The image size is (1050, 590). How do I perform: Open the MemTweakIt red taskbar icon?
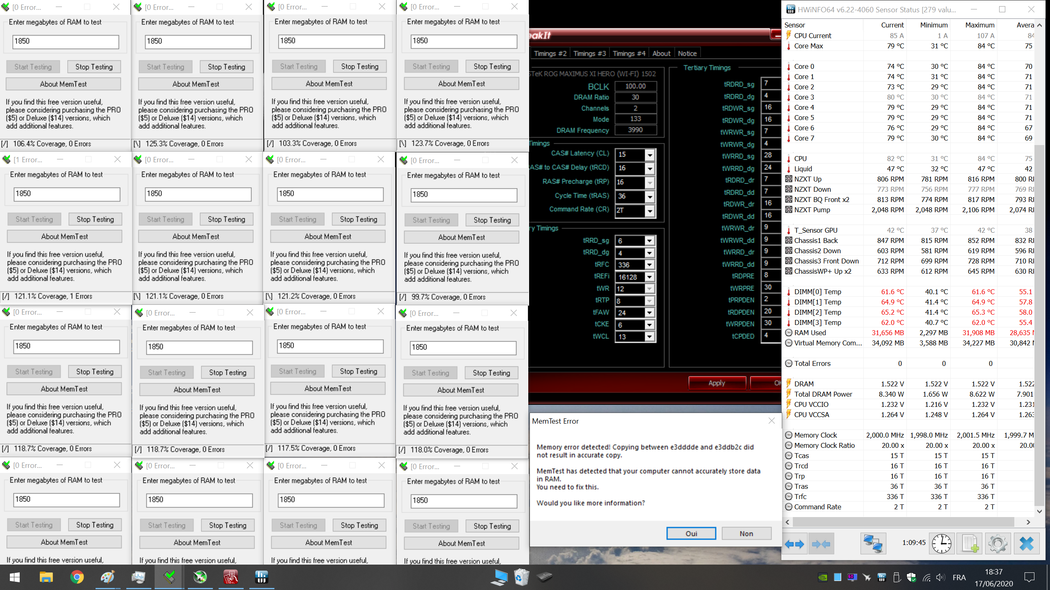click(x=231, y=577)
